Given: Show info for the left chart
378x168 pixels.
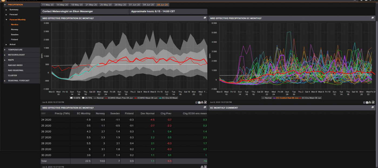Looking at the screenshot, I should pyautogui.click(x=199, y=102).
